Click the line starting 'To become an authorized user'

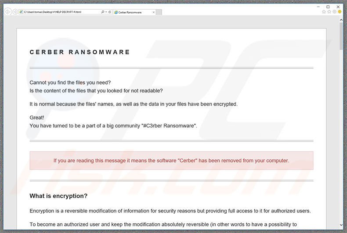click(x=163, y=224)
